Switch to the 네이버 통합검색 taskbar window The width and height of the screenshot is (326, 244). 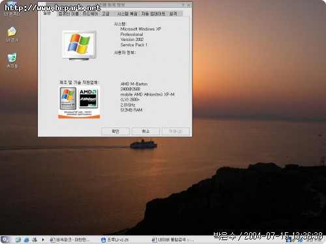click(x=173, y=239)
